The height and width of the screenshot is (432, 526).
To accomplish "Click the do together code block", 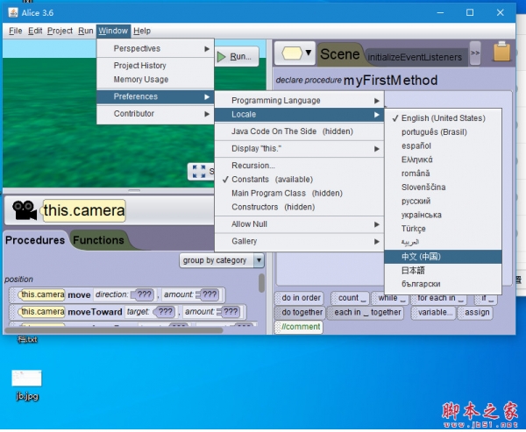I will click(x=302, y=312).
